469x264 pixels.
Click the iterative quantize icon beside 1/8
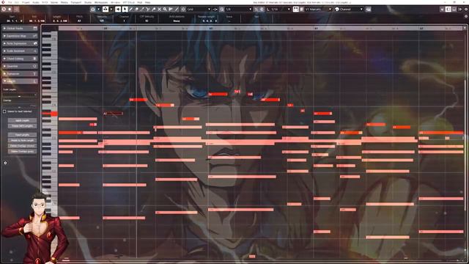tap(256, 10)
